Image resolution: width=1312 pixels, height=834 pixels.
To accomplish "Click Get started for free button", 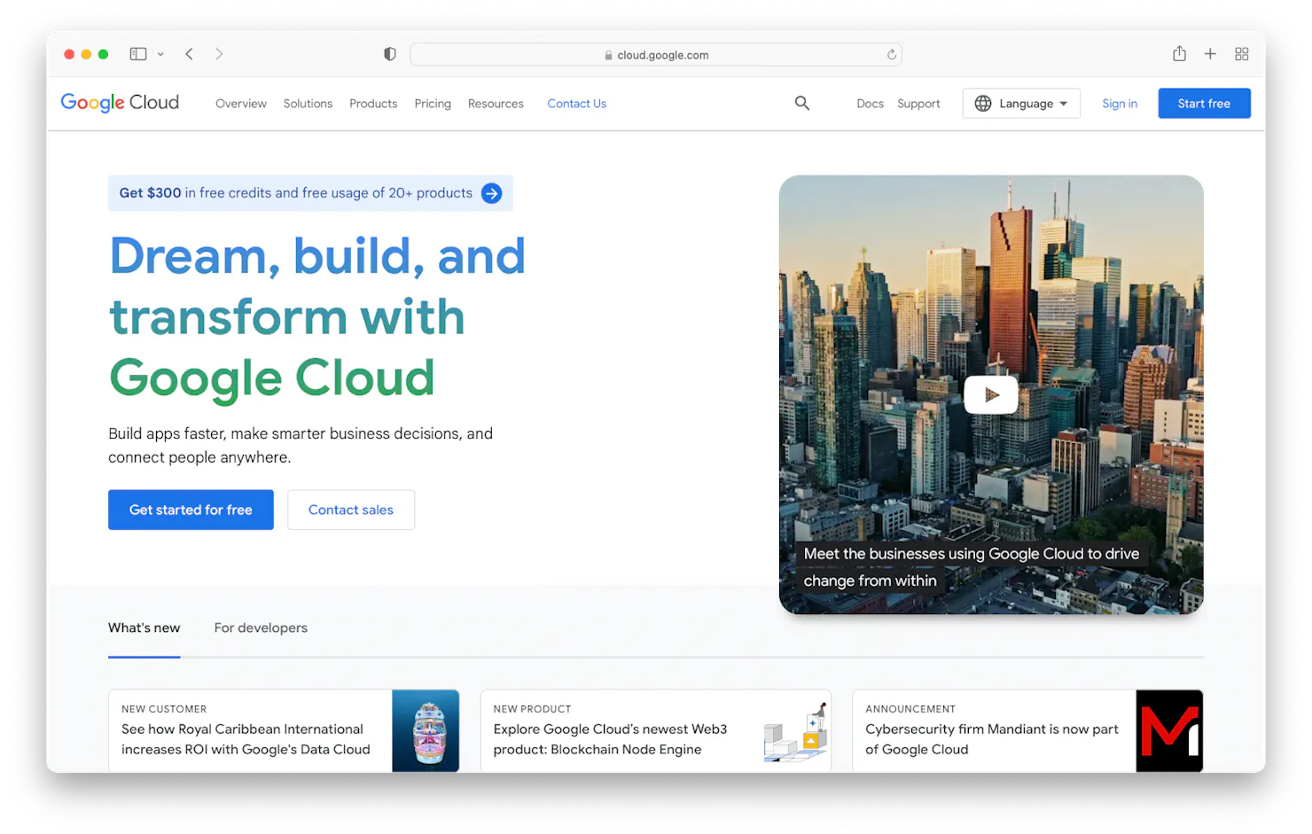I will tap(191, 510).
